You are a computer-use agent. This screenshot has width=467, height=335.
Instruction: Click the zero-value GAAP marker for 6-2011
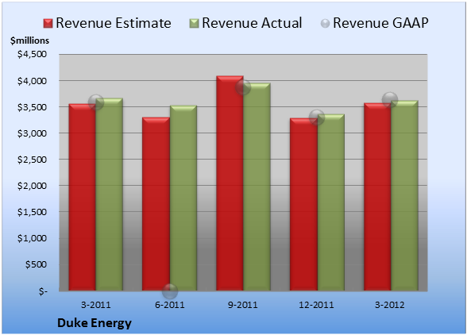coord(170,291)
